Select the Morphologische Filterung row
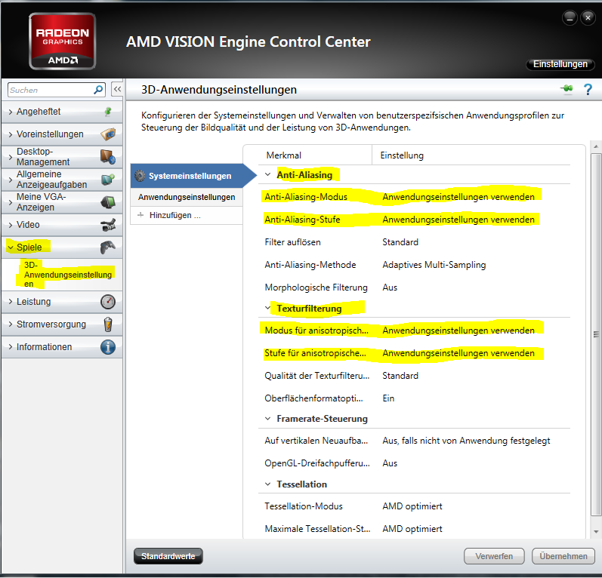 click(415, 287)
